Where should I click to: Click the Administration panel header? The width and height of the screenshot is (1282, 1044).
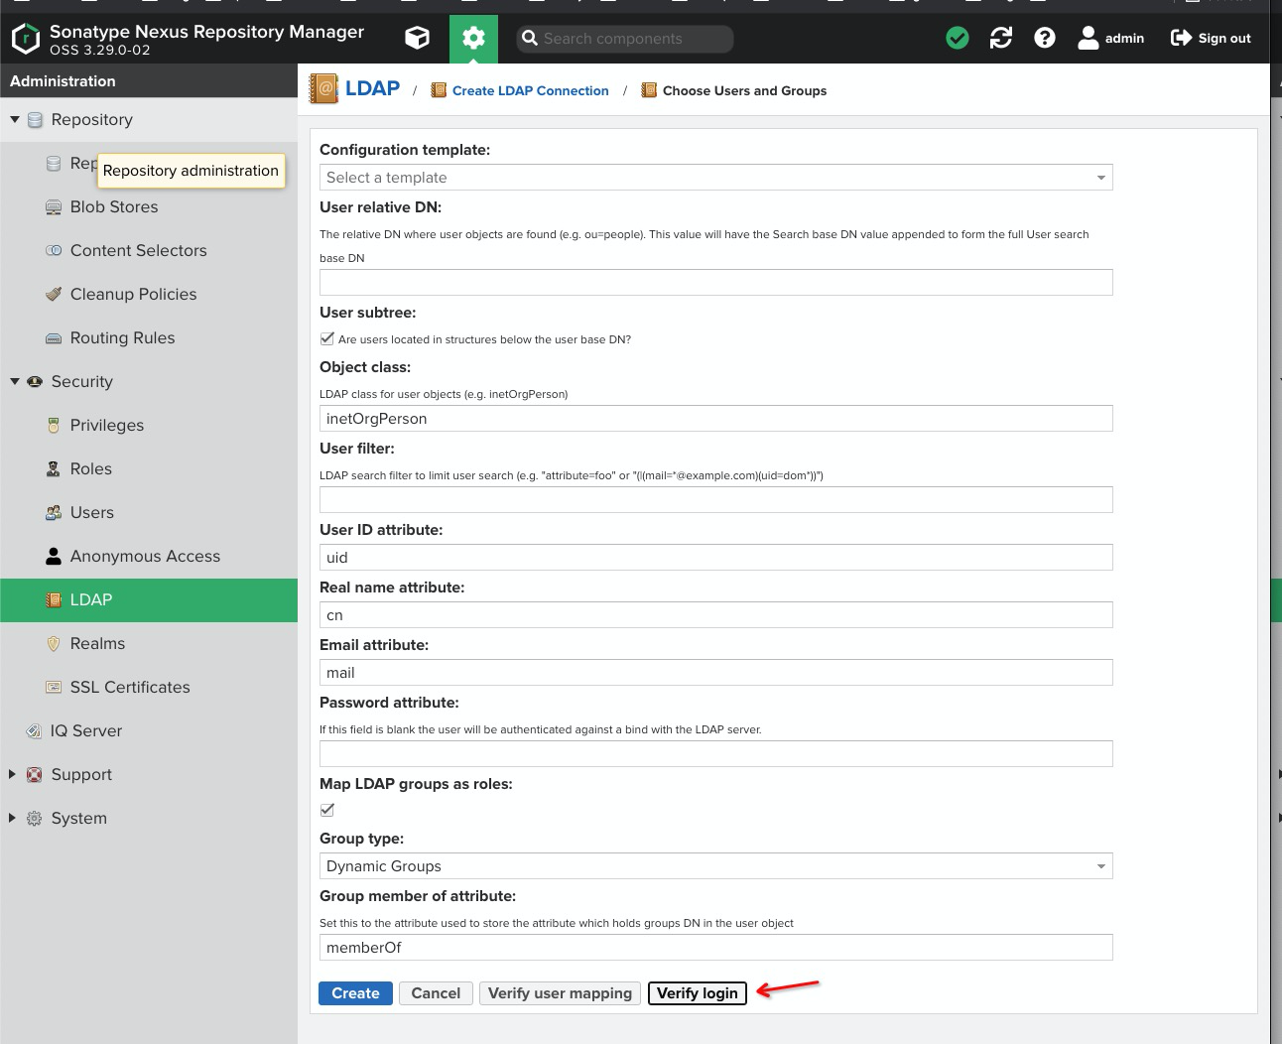[149, 80]
